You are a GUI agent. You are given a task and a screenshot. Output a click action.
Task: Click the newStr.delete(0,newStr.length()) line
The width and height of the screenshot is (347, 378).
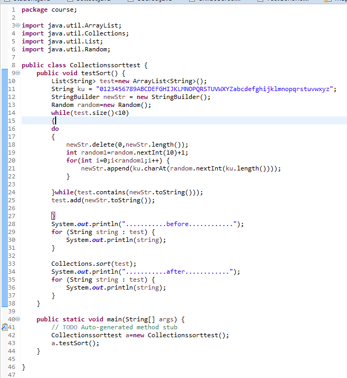click(127, 145)
